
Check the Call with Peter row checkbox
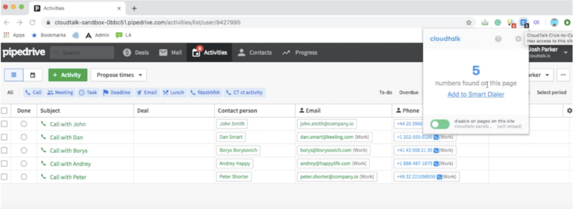(x=4, y=177)
